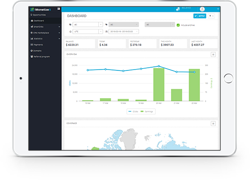Image resolution: width=250 pixels, height=180 pixels.
Task: Click the 18 Mar clicks data point
Action: (123, 71)
